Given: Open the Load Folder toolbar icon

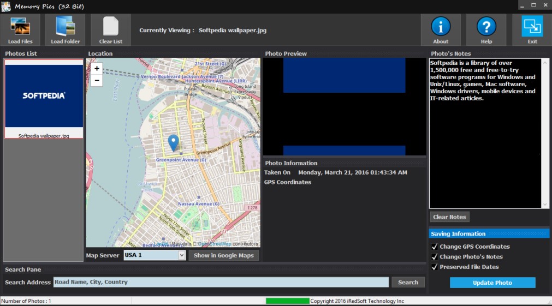Looking at the screenshot, I should [x=66, y=26].
